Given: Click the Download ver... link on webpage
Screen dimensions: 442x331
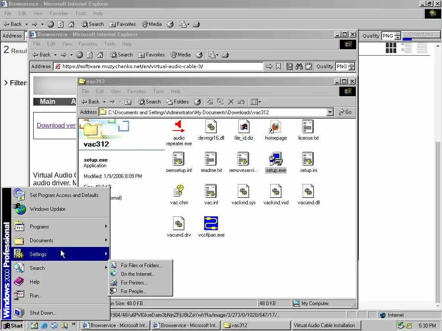Looking at the screenshot, I should (x=56, y=125).
